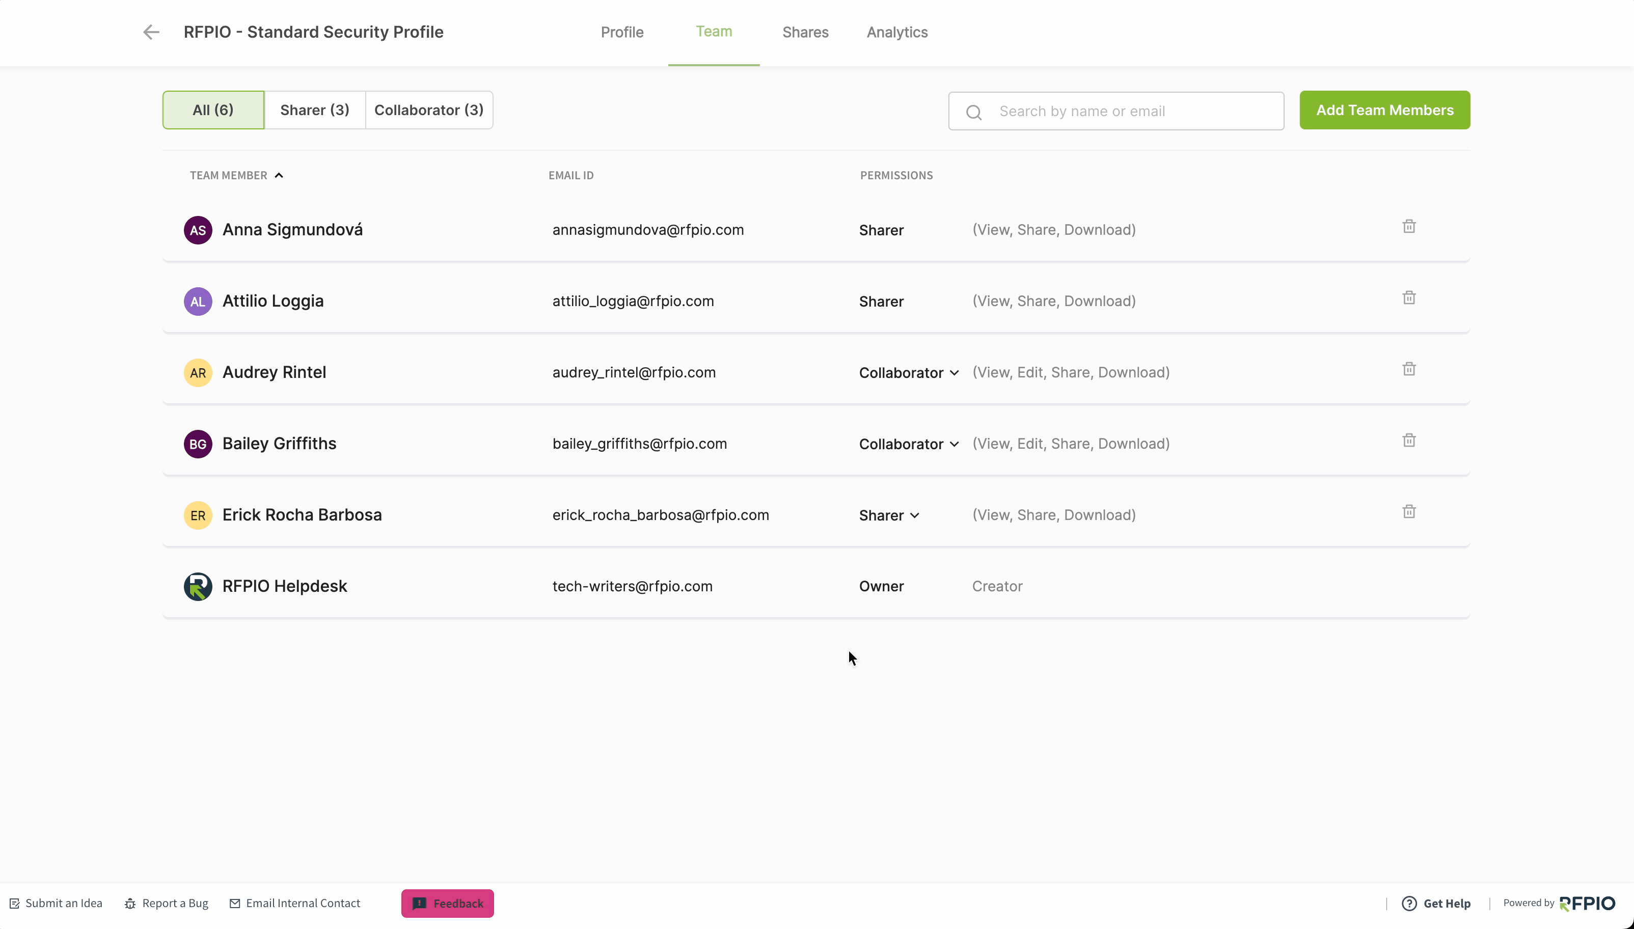Viewport: 1634px width, 929px height.
Task: Click the Owner permission label
Action: point(881,586)
